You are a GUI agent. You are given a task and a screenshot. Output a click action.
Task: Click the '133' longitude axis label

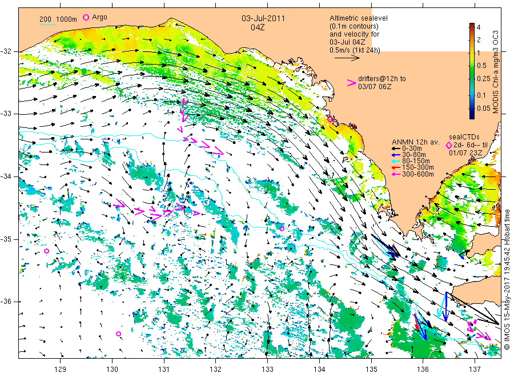267,370
